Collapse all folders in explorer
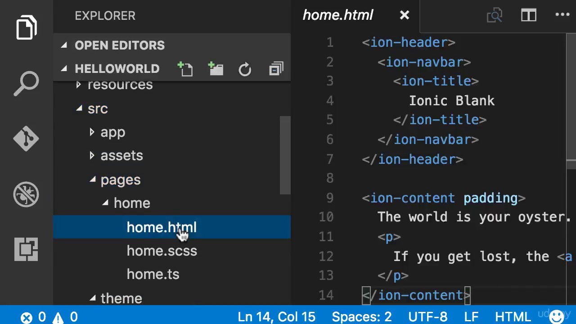Screen dimensions: 576x324 tap(276, 69)
